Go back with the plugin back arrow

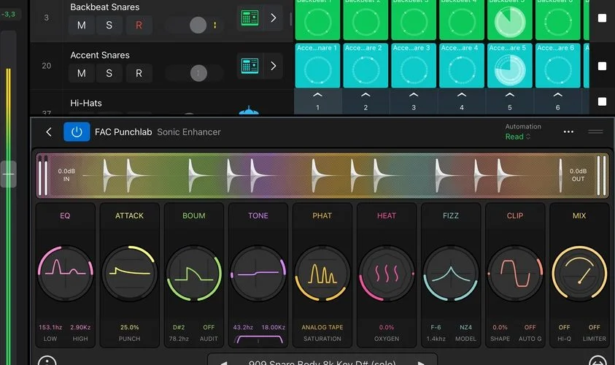click(x=49, y=132)
